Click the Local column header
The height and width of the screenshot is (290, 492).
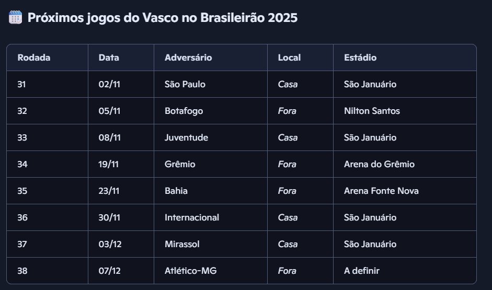click(x=289, y=57)
